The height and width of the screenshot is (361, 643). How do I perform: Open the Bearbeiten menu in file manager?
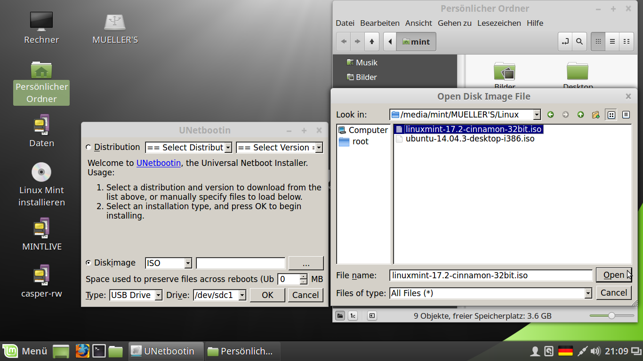click(380, 23)
